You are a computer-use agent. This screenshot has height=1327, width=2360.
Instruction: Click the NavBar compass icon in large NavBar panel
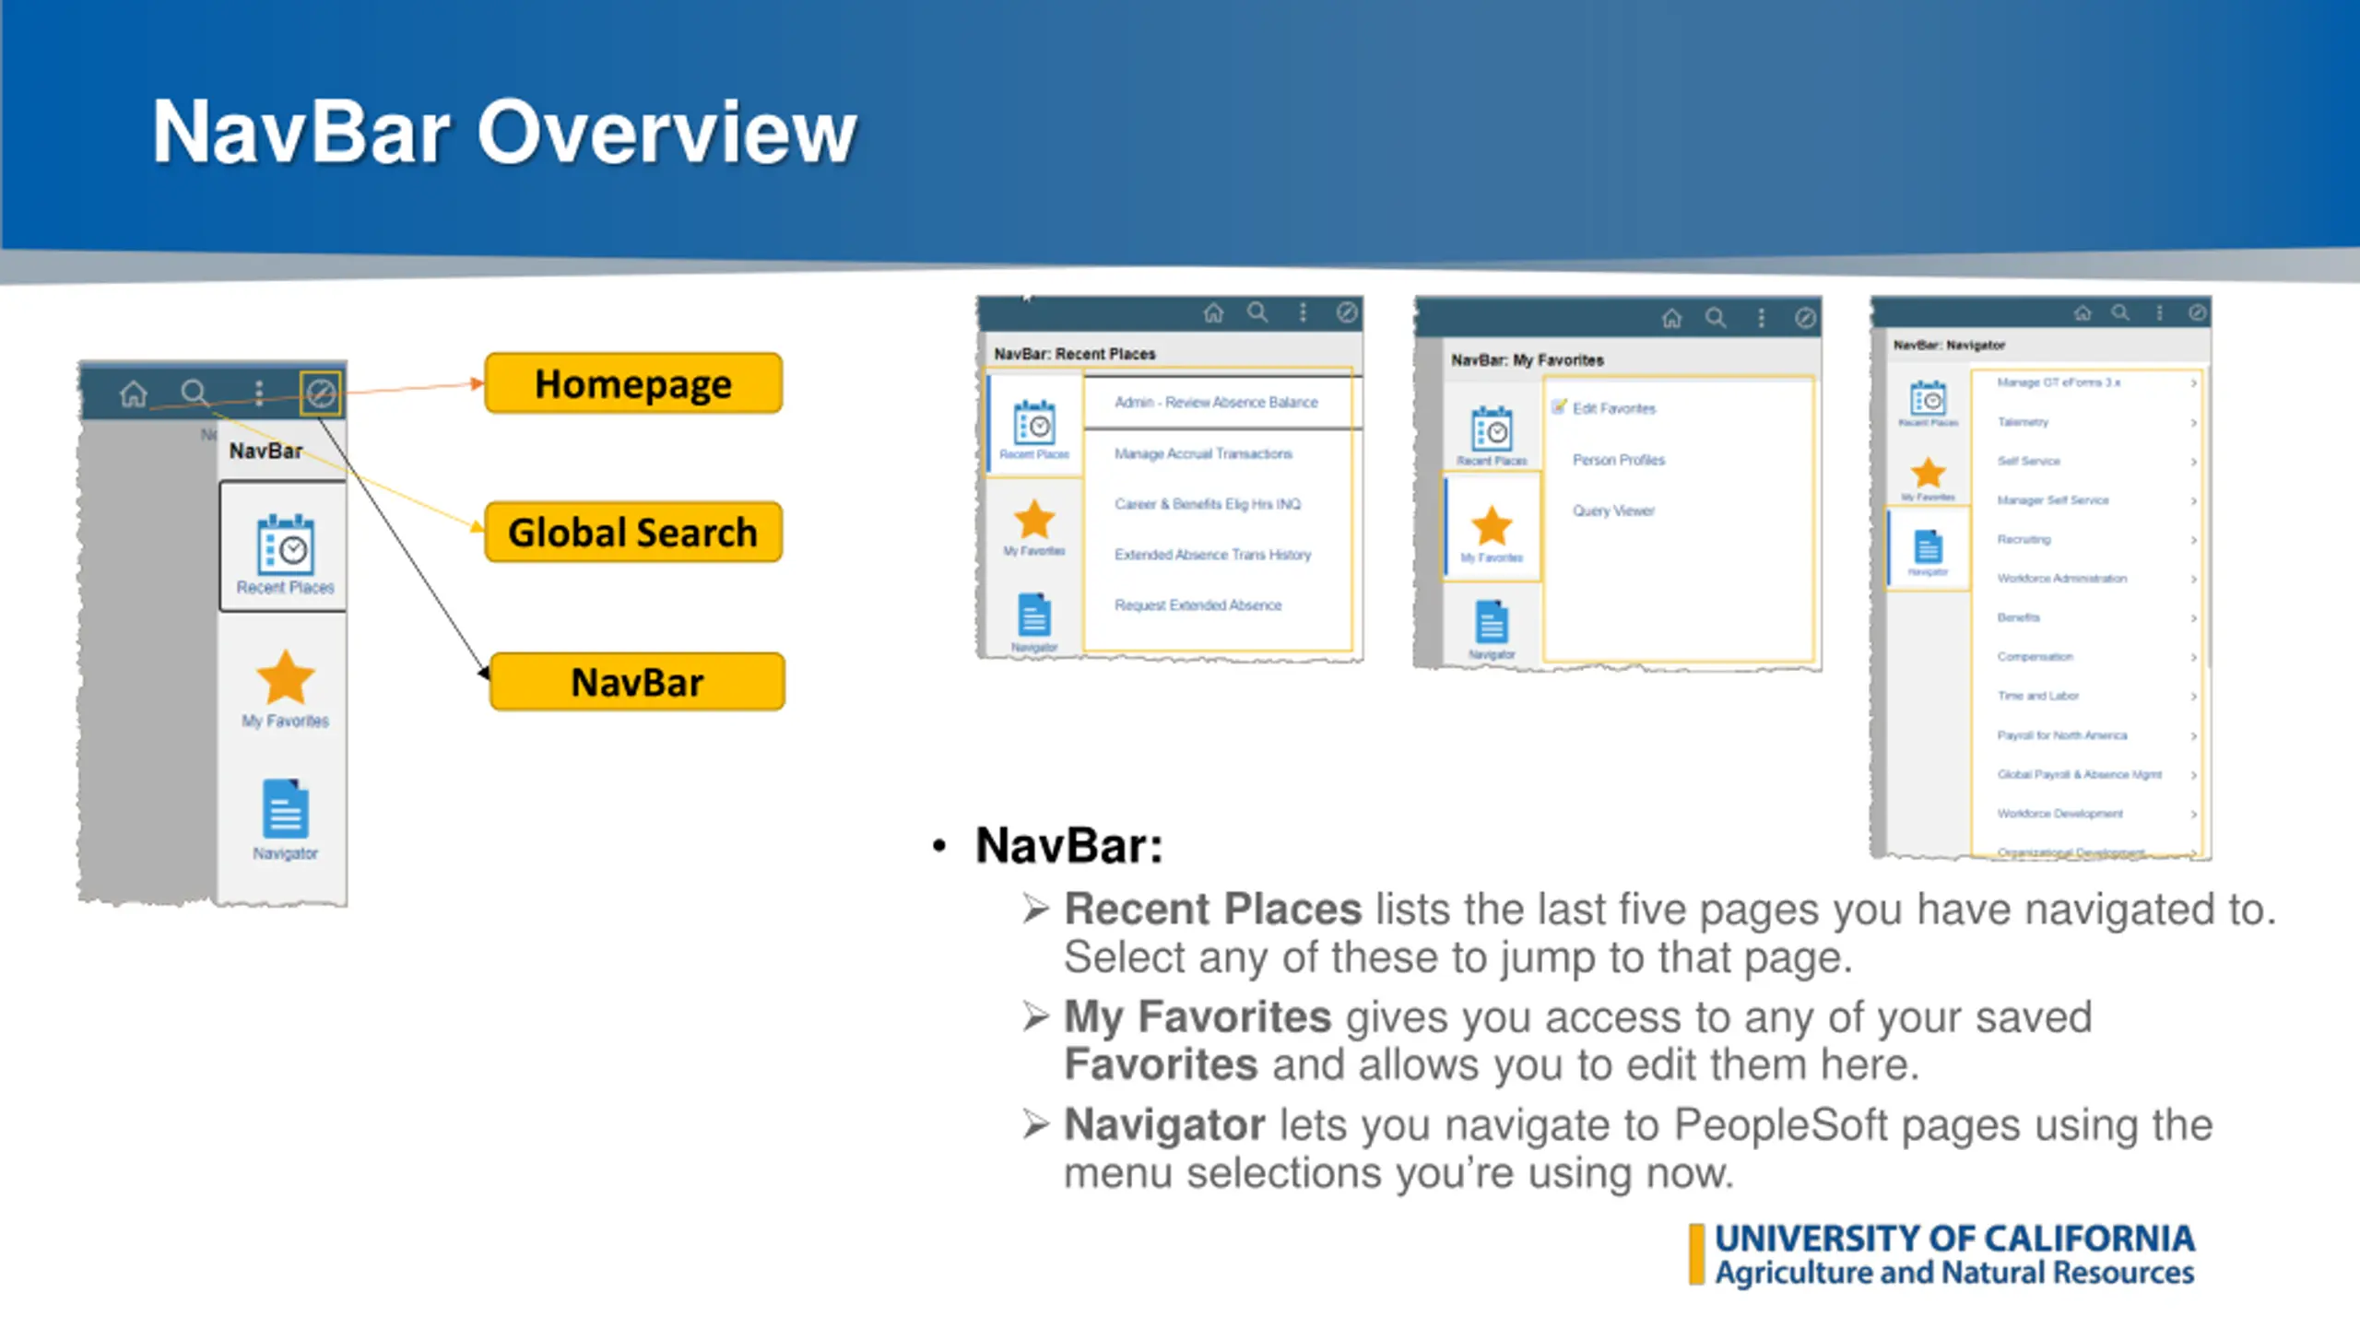click(320, 393)
